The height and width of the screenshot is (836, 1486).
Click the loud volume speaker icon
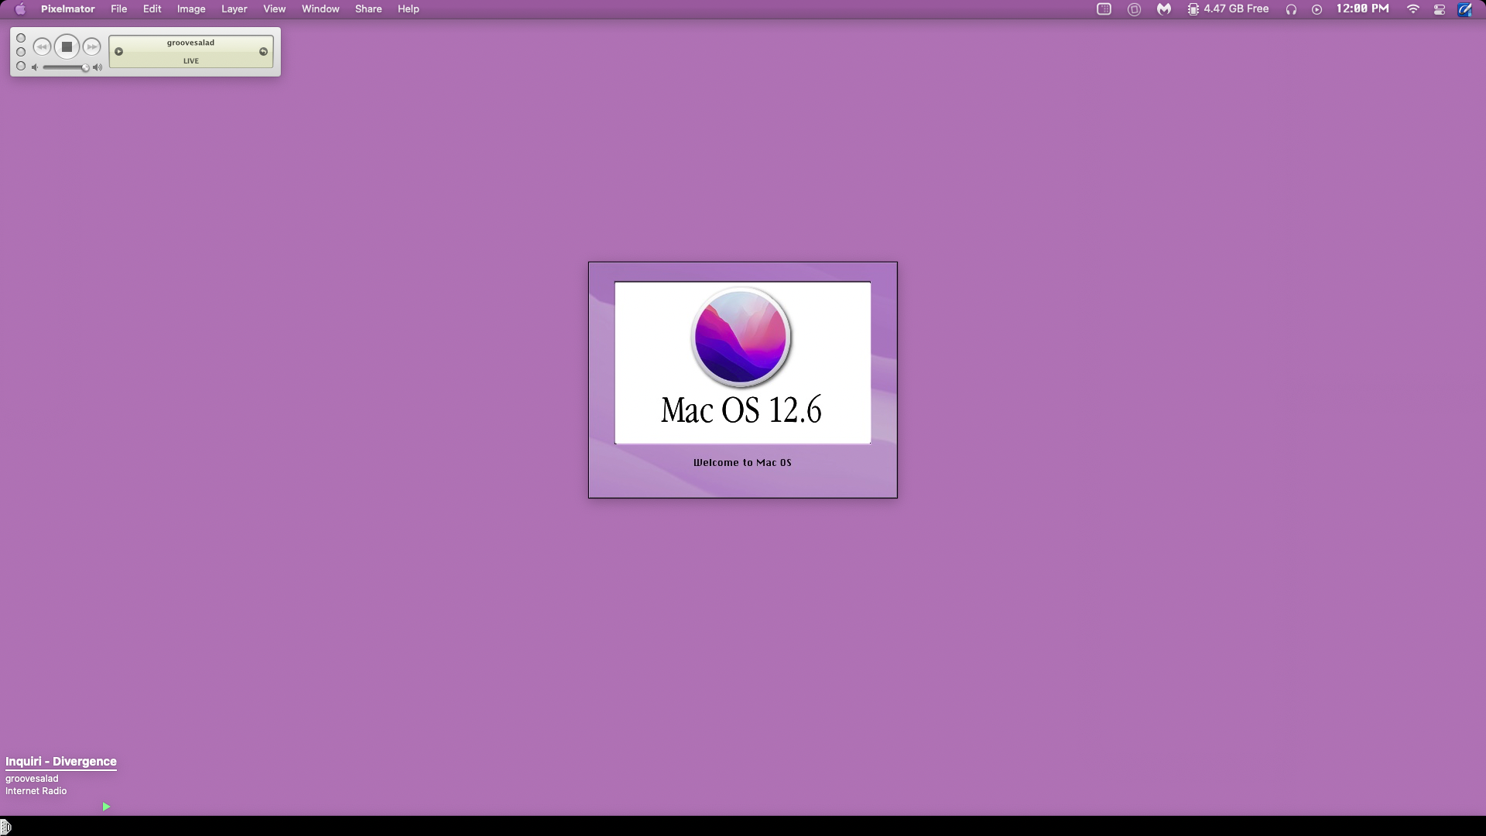(98, 67)
